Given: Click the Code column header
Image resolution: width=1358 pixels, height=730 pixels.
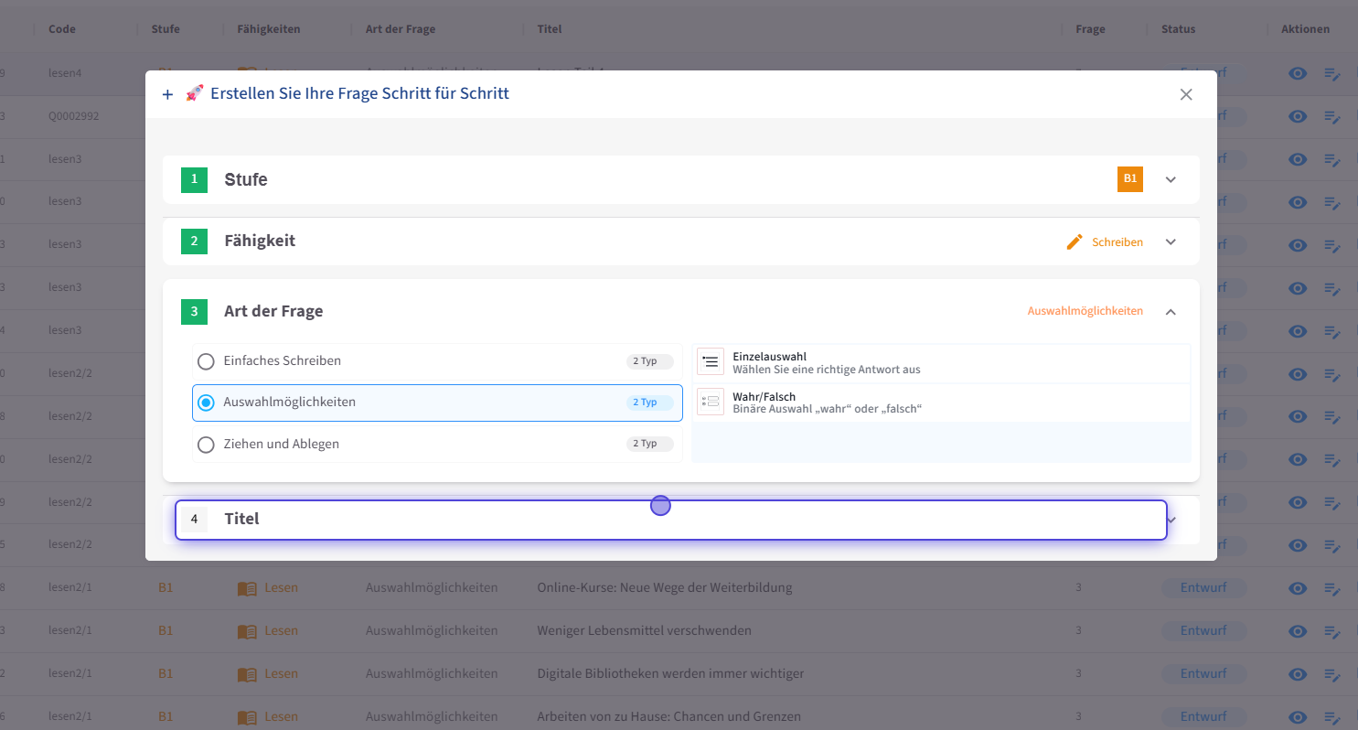Looking at the screenshot, I should 62,29.
